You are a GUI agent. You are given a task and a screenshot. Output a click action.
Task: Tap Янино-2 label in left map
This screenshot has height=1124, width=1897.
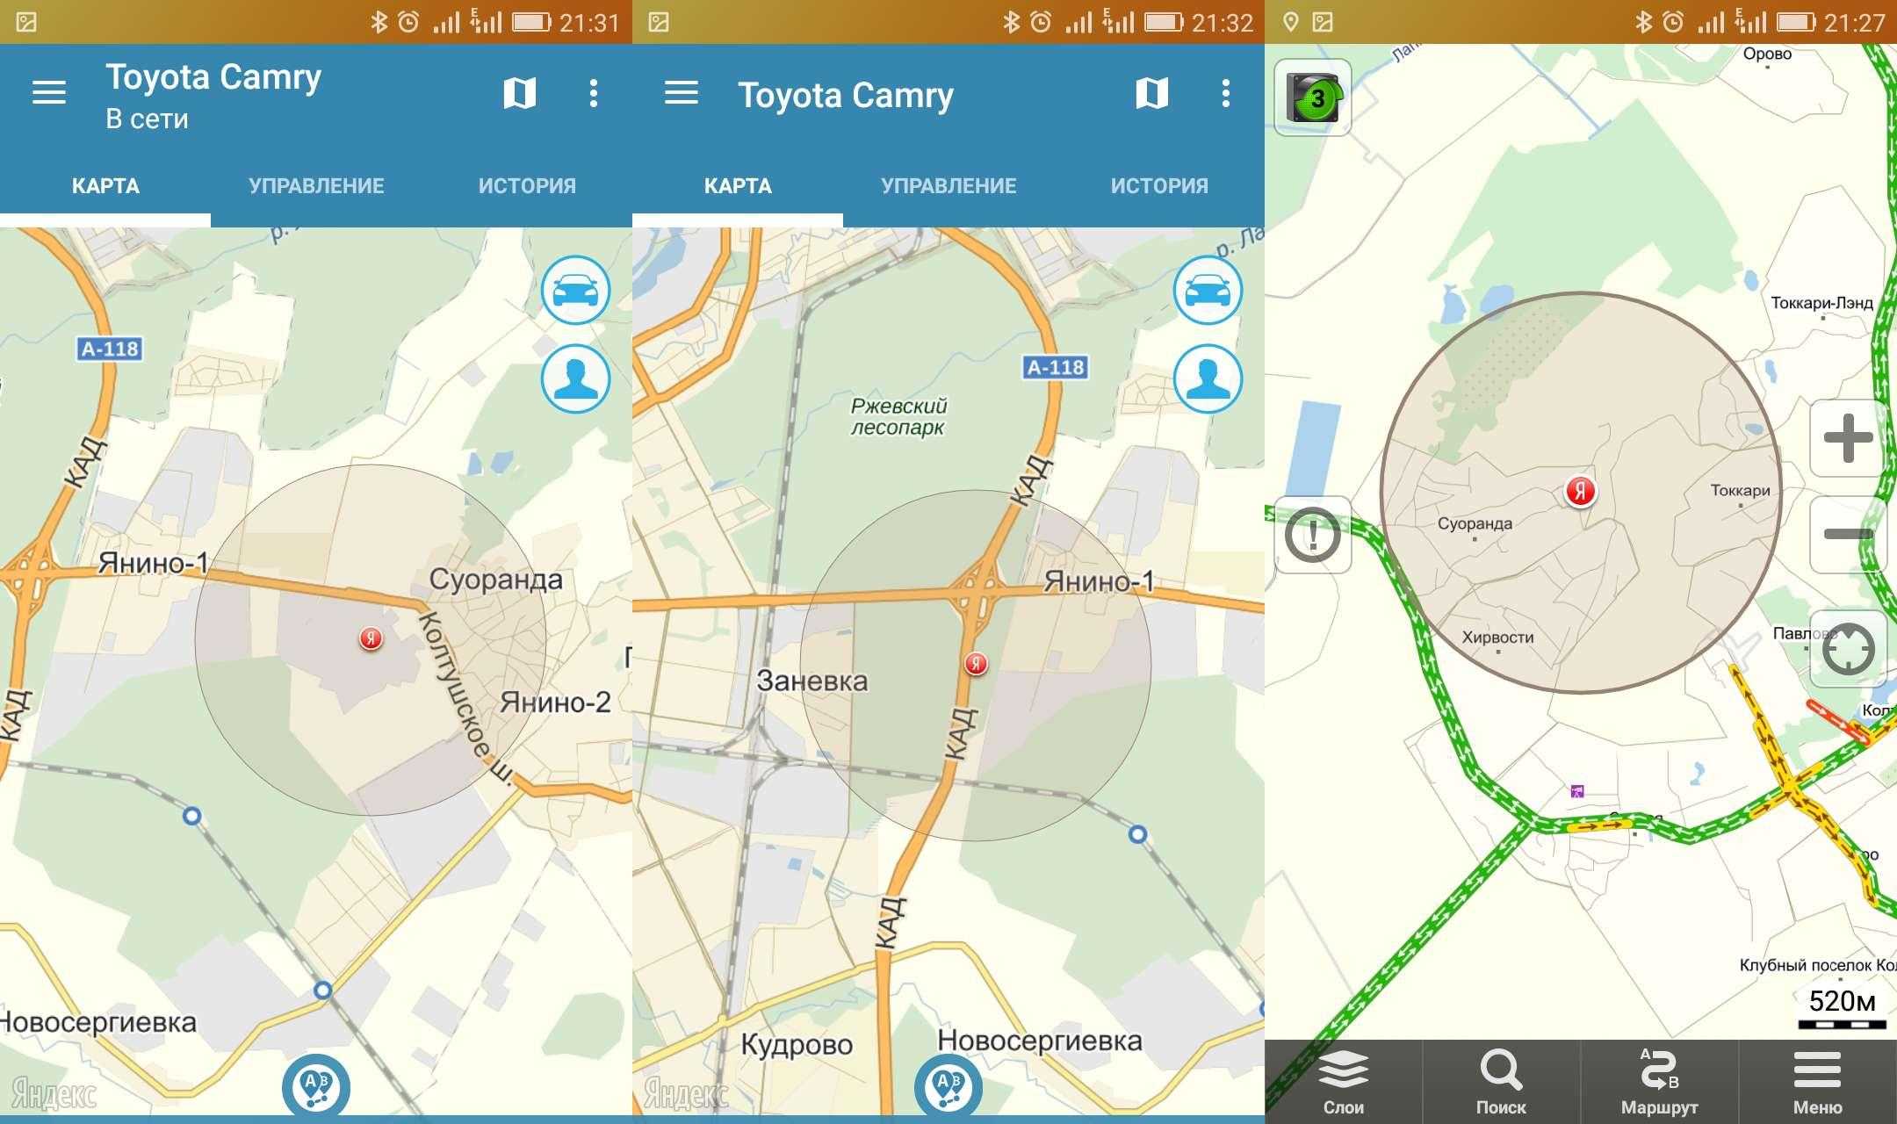click(x=555, y=702)
